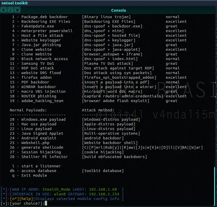Maximize the Consola terminal window

[x=17, y=10]
